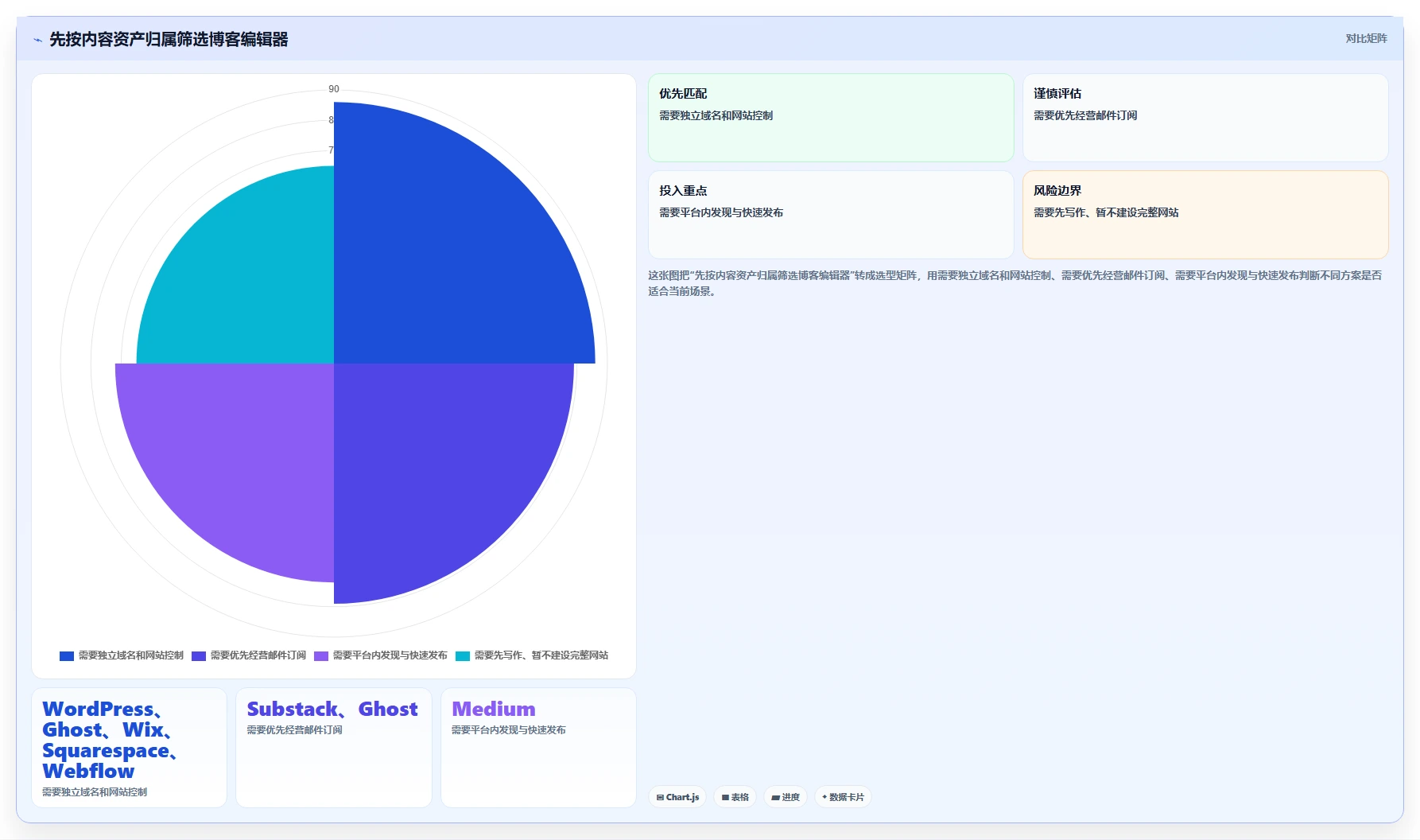The image size is (1420, 840).
Task: Open the 风险边界 card
Action: (1205, 215)
